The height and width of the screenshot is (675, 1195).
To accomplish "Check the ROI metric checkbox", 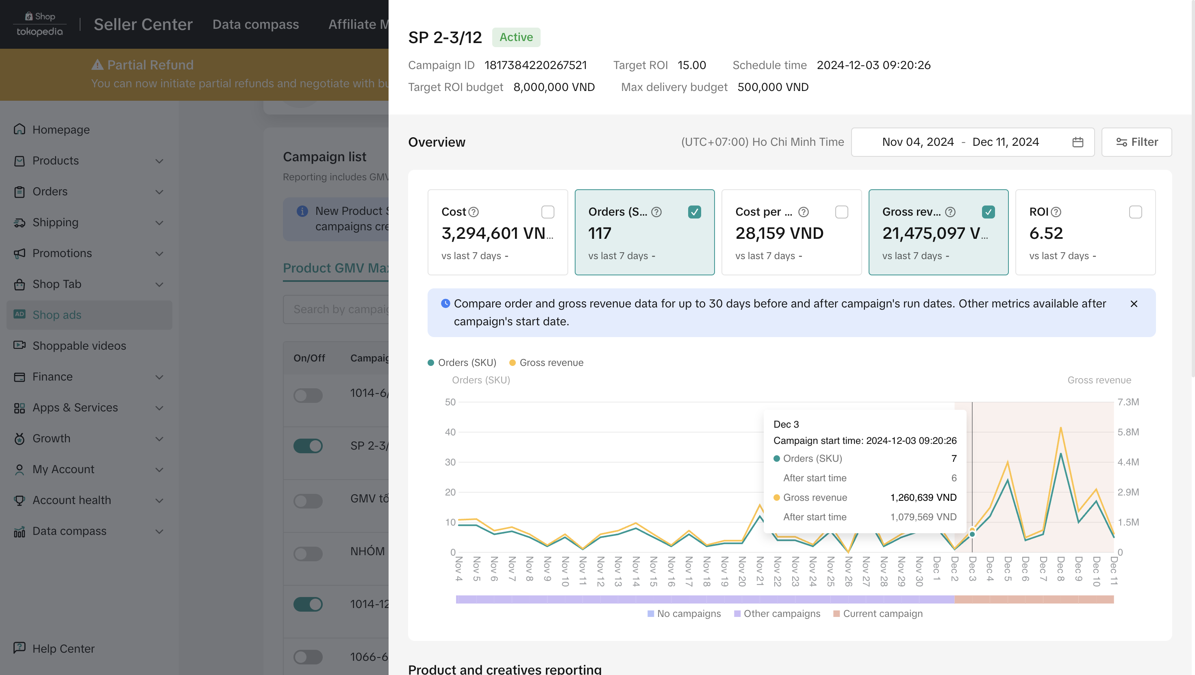I will (1135, 212).
